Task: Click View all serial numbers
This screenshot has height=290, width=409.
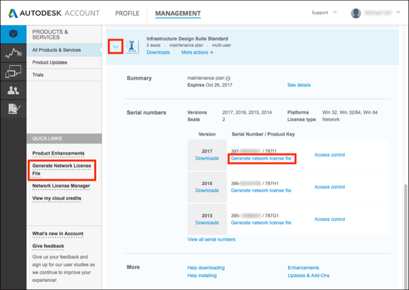Action: (212, 239)
